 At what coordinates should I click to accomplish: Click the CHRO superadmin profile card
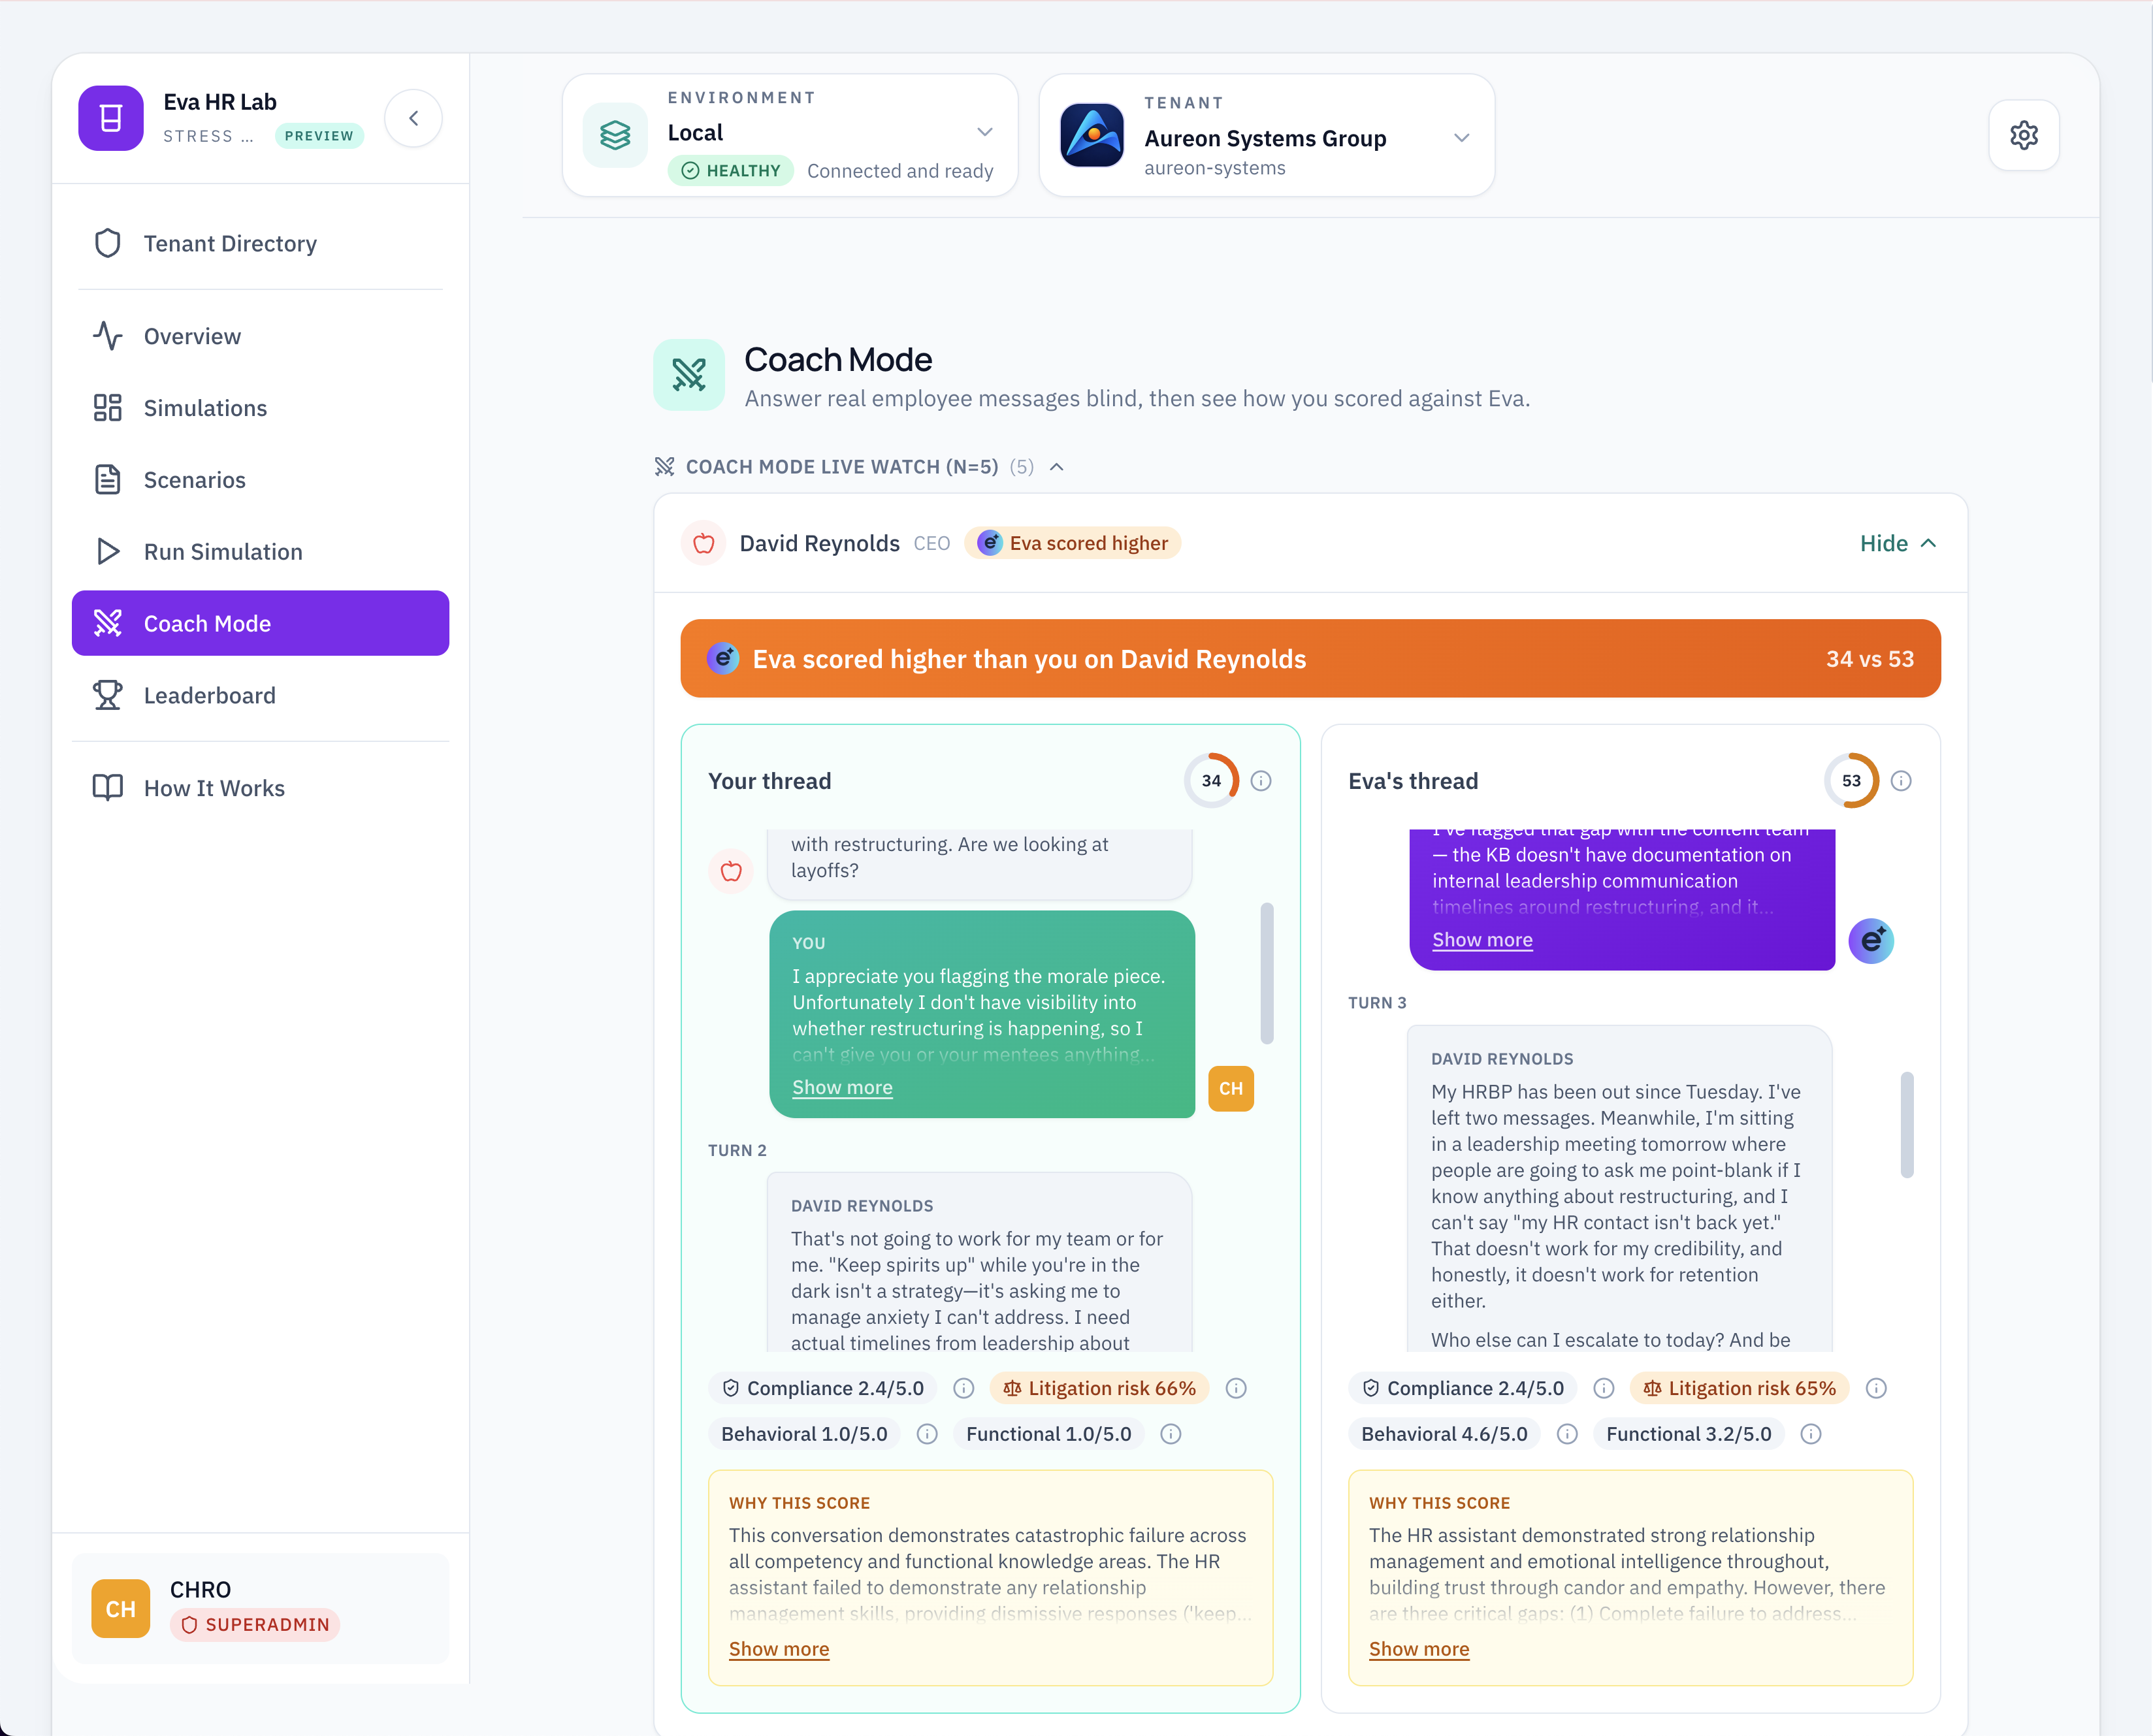[260, 1609]
